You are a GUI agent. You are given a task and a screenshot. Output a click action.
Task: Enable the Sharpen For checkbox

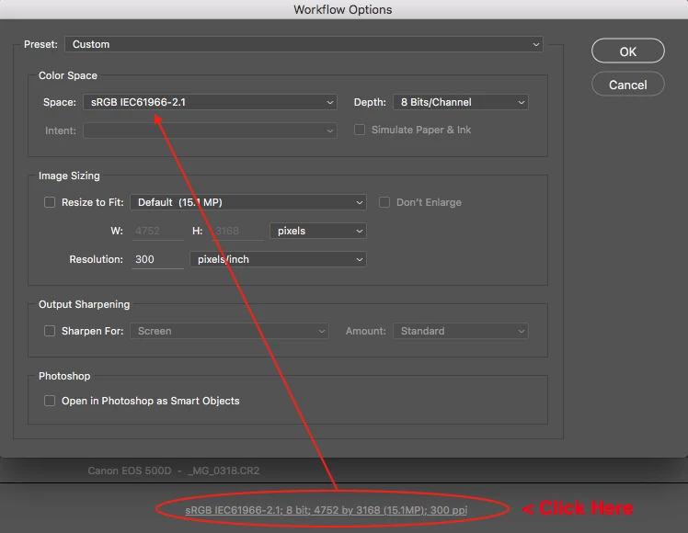50,331
